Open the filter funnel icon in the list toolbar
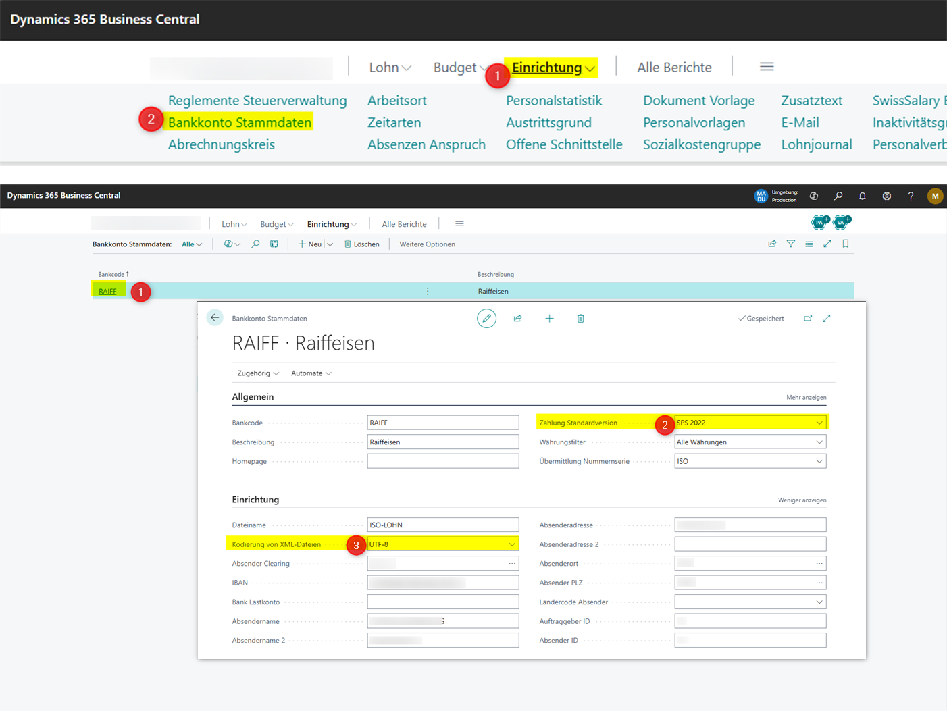947x711 pixels. (790, 244)
